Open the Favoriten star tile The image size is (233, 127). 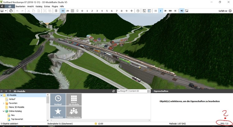[x=58, y=112]
